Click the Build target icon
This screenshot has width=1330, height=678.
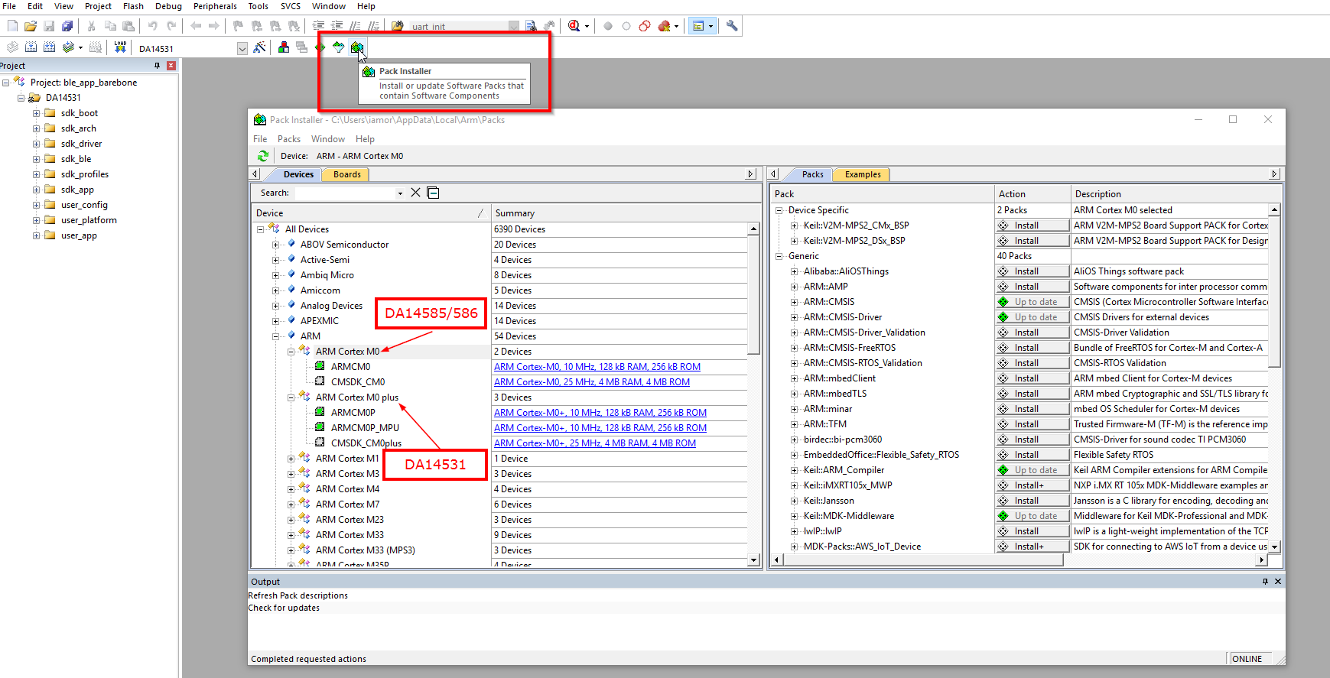(31, 47)
